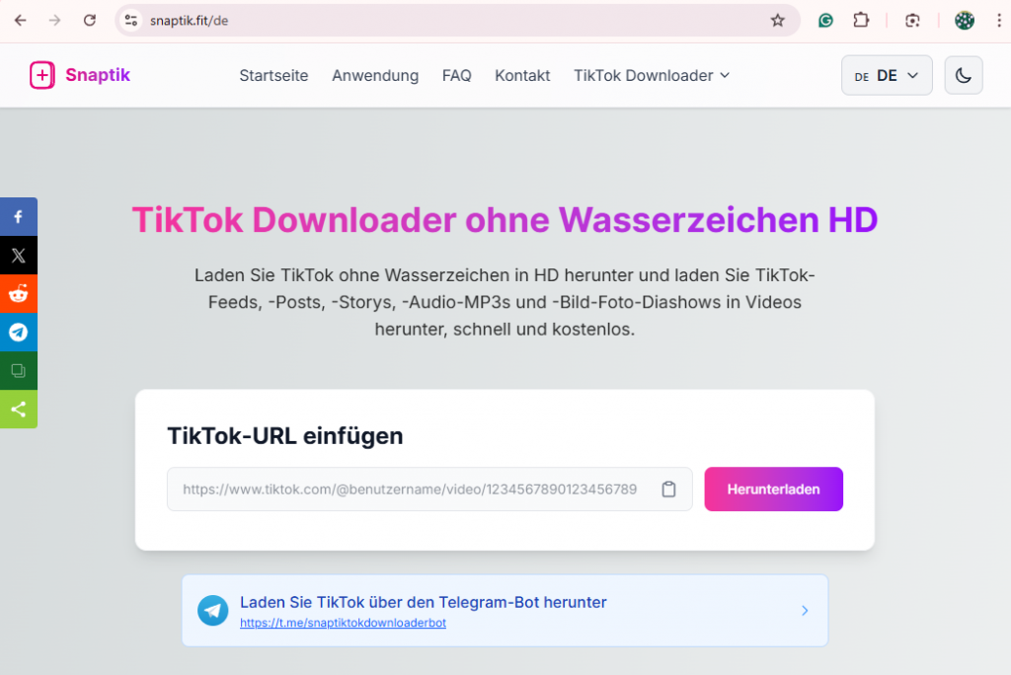Reload the page with the refresh icon

click(90, 21)
